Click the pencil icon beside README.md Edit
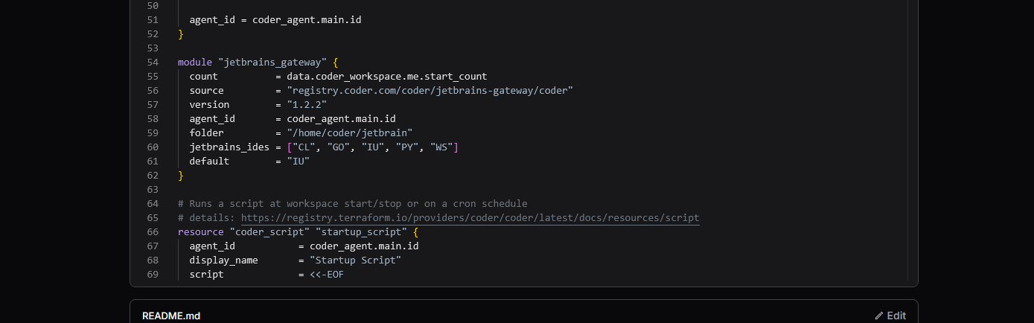 tap(879, 316)
